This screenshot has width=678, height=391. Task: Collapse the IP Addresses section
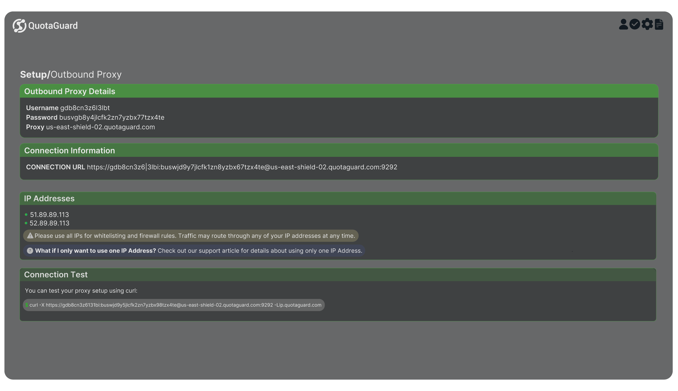[49, 198]
